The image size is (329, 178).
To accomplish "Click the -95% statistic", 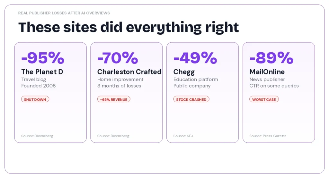I will pos(43,58).
